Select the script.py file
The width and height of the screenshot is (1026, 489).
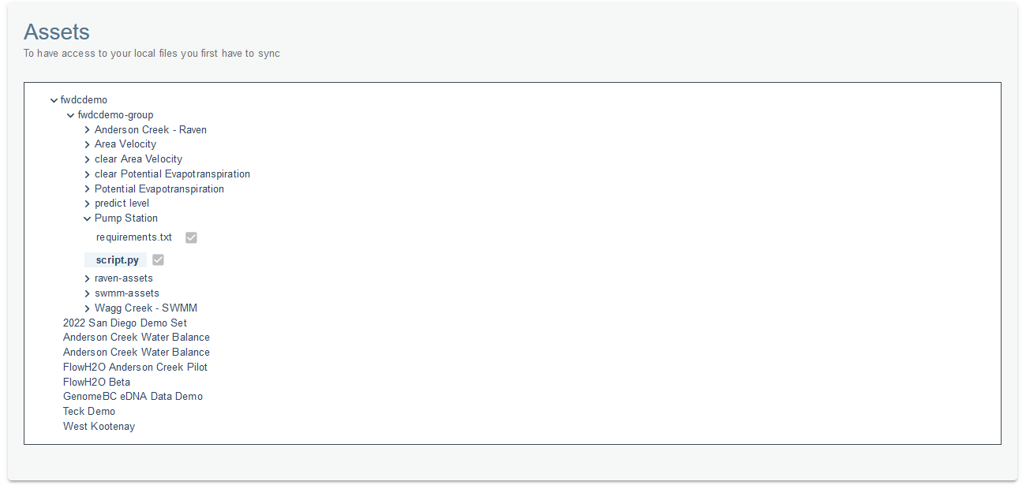click(118, 259)
